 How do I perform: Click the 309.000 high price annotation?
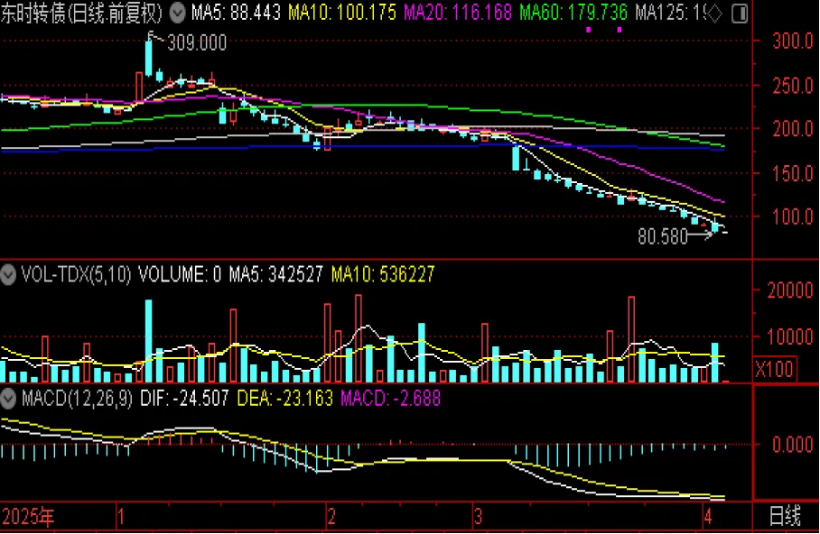tap(197, 42)
